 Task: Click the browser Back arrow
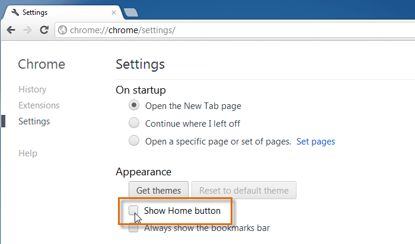pyautogui.click(x=11, y=30)
